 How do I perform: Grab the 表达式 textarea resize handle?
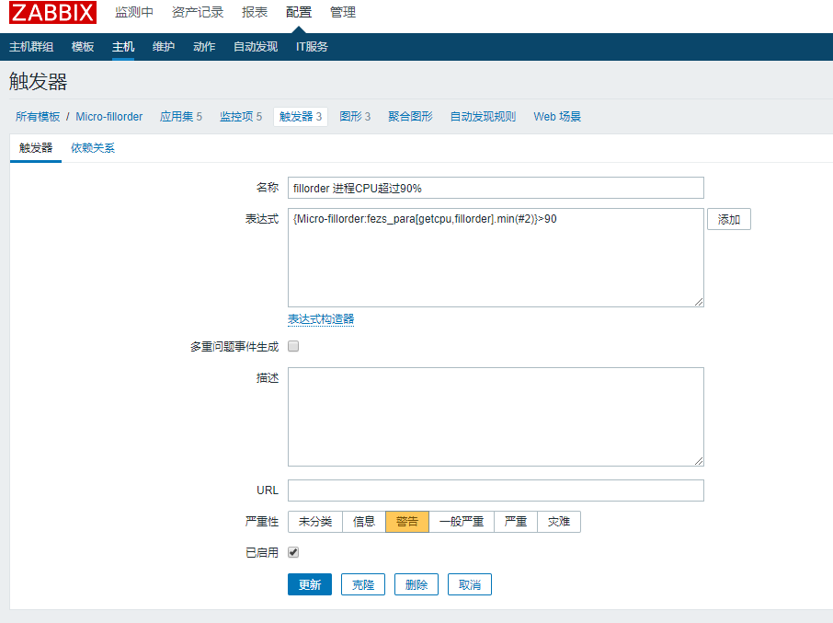click(x=699, y=302)
